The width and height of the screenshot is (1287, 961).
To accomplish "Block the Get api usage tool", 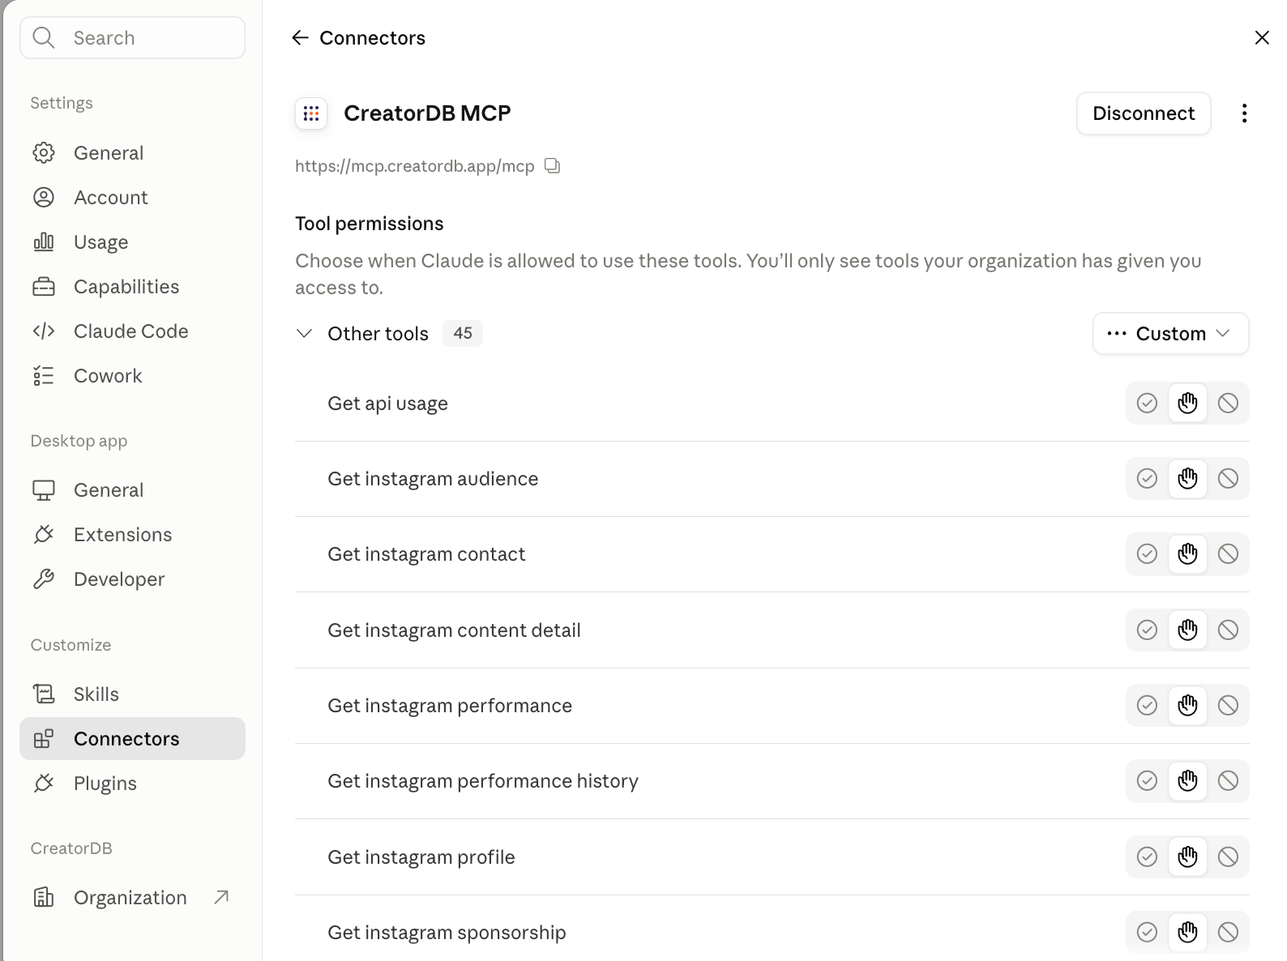I will click(x=1228, y=404).
